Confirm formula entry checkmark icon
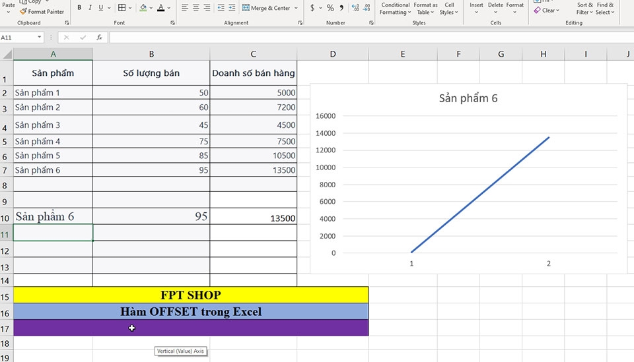Screen dimensions: 634x362 point(83,37)
